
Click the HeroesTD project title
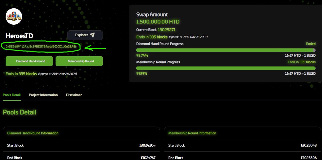(19, 36)
